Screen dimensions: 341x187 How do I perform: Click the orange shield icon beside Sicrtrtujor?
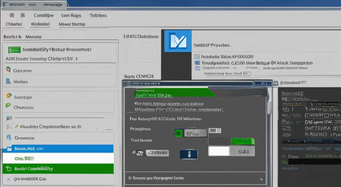8,96
